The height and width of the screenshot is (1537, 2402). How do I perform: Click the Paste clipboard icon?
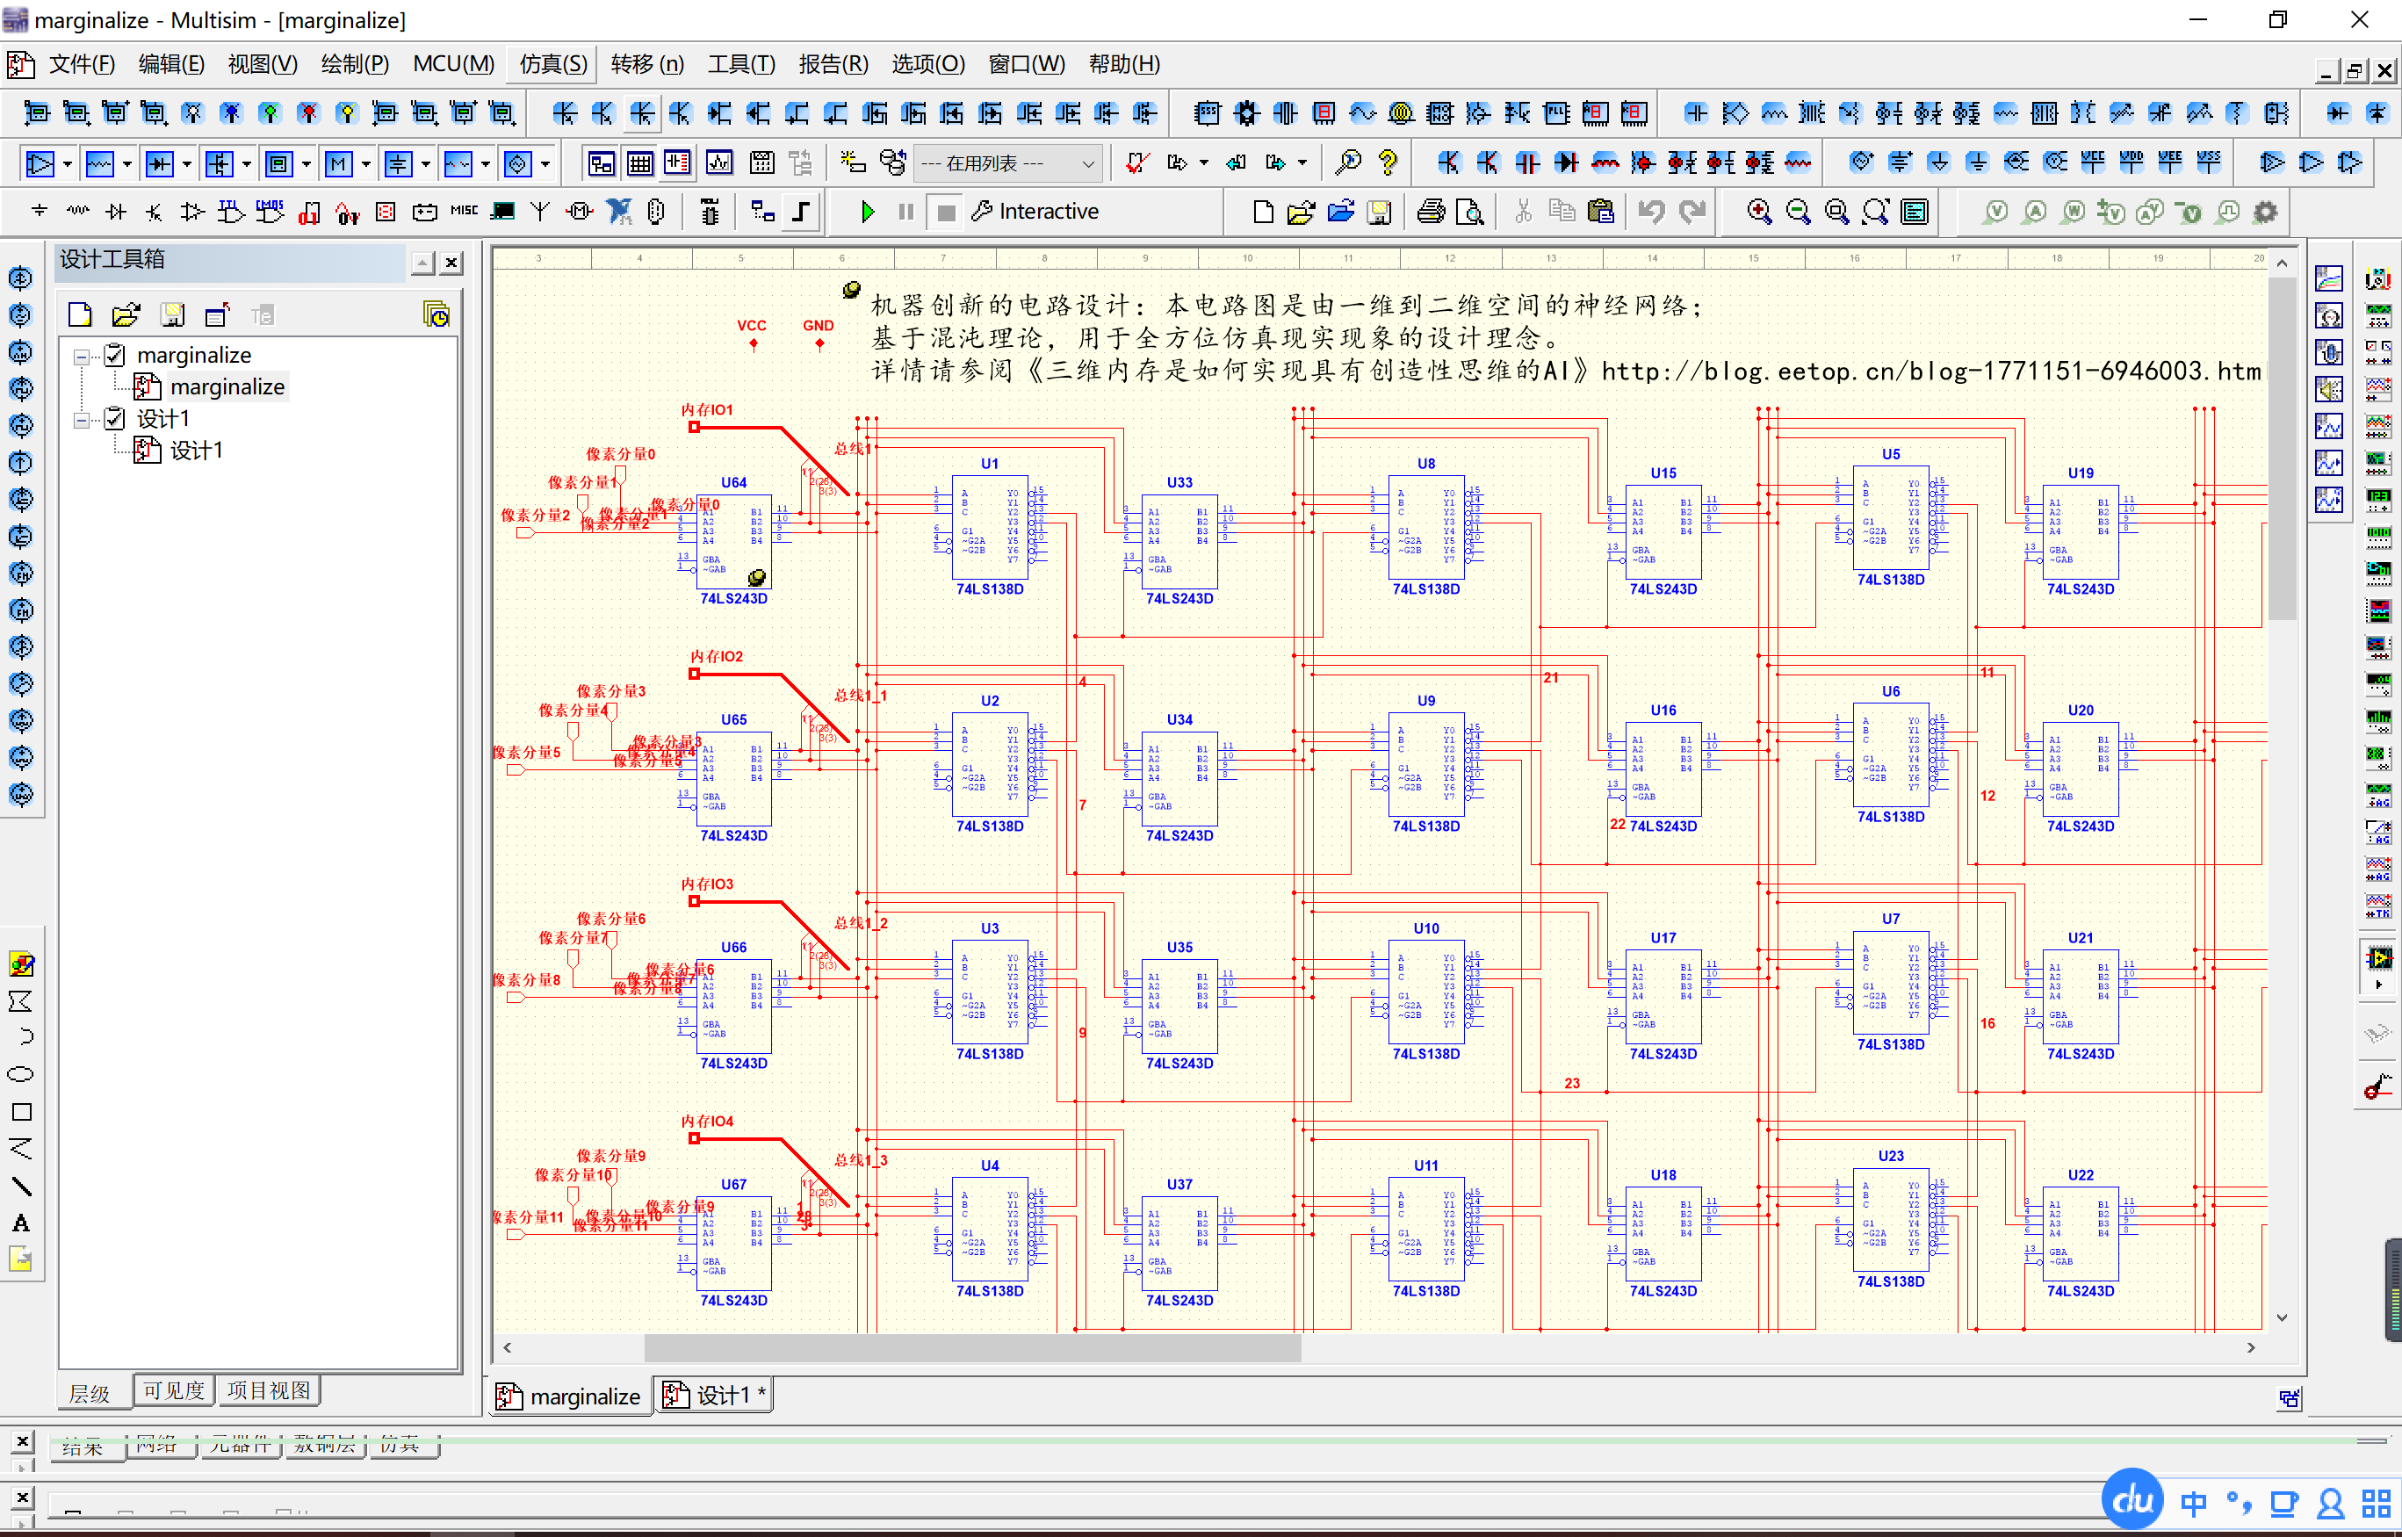click(1601, 212)
